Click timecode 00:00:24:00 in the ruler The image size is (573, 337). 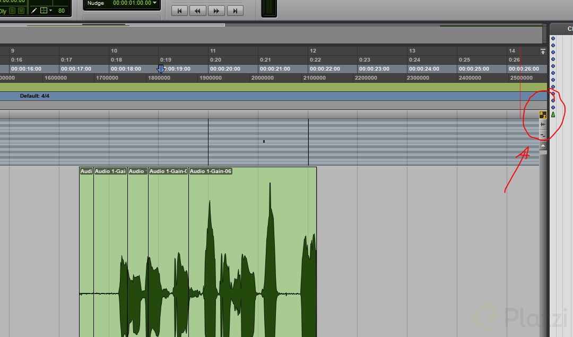click(424, 68)
